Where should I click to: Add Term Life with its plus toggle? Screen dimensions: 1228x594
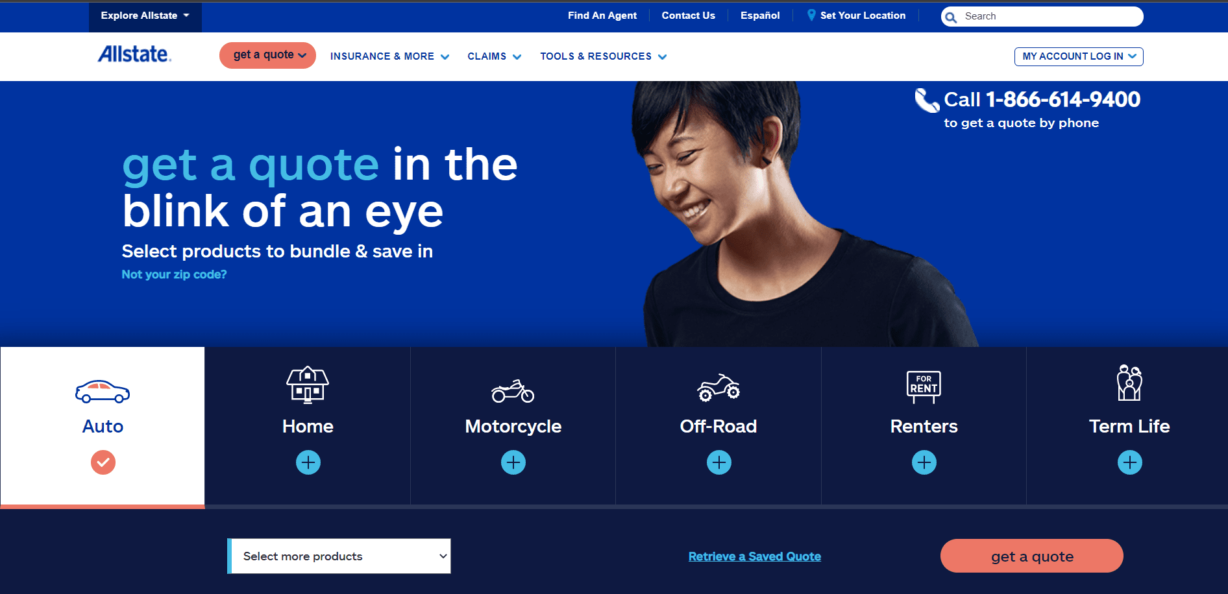tap(1130, 462)
